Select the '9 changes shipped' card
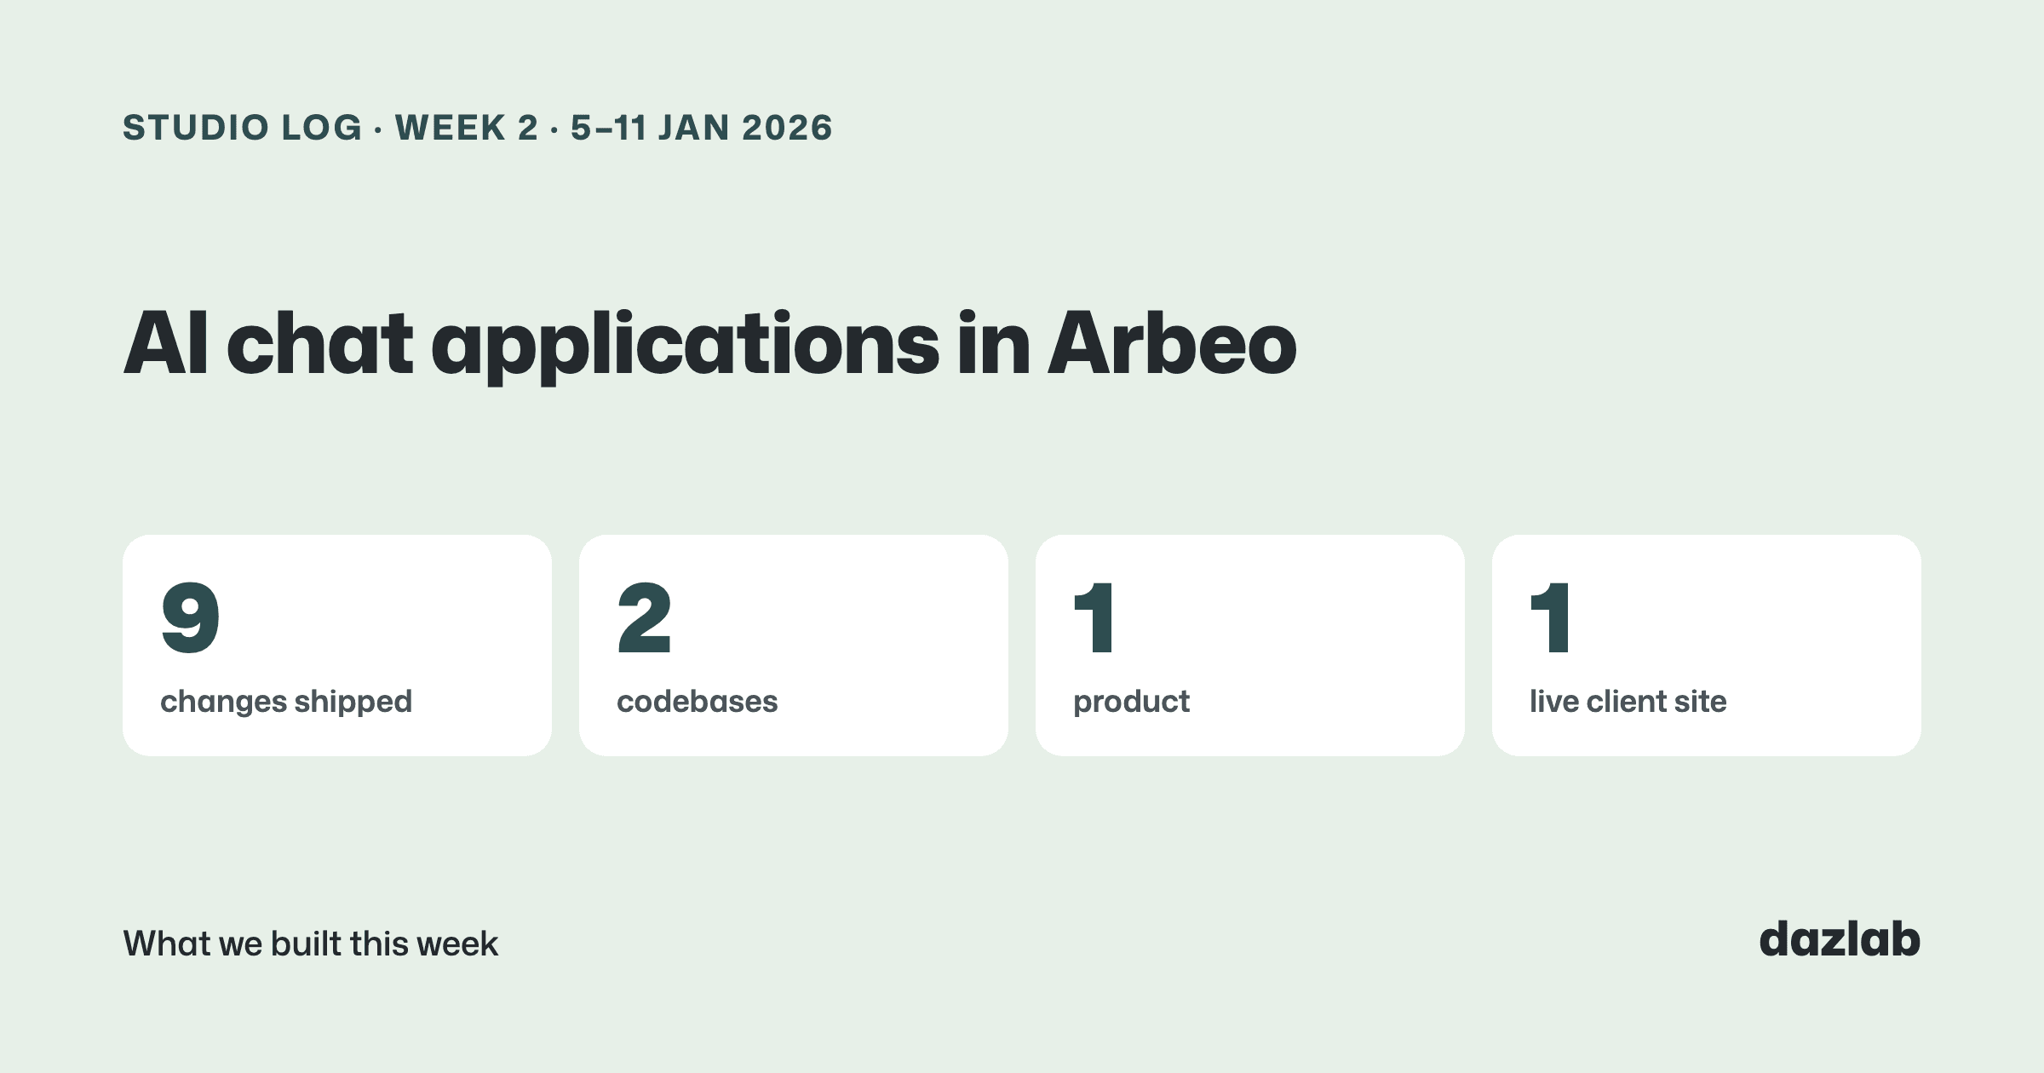Viewport: 2044px width, 1073px height. pyautogui.click(x=337, y=646)
